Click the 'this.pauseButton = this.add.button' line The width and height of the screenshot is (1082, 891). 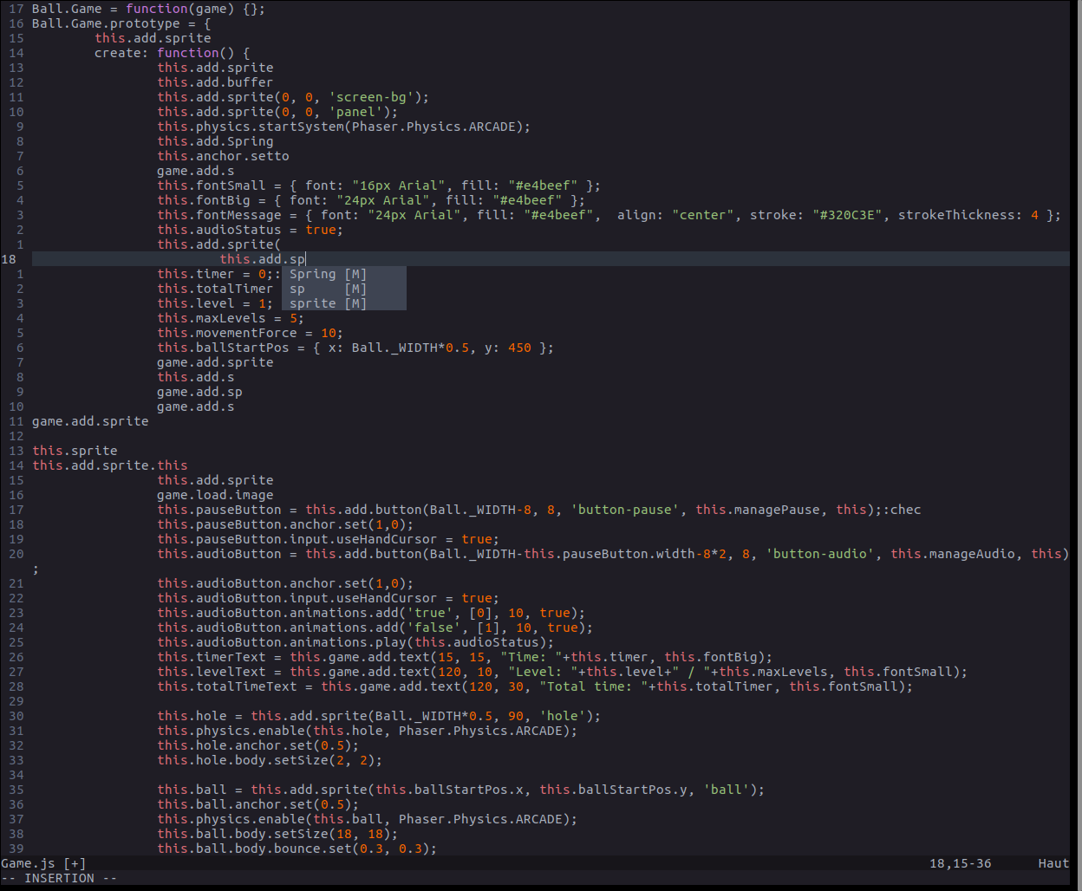pyautogui.click(x=538, y=510)
